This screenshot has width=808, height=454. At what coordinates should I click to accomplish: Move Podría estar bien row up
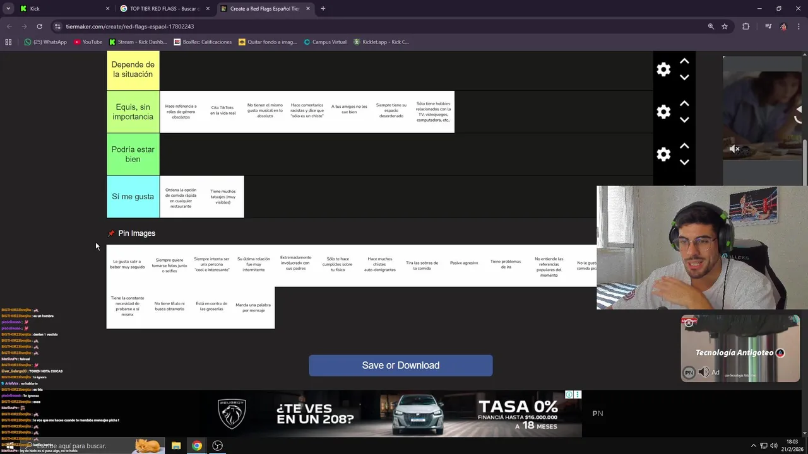684,146
